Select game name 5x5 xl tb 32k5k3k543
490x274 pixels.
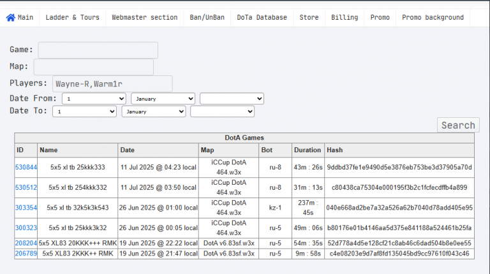click(77, 208)
